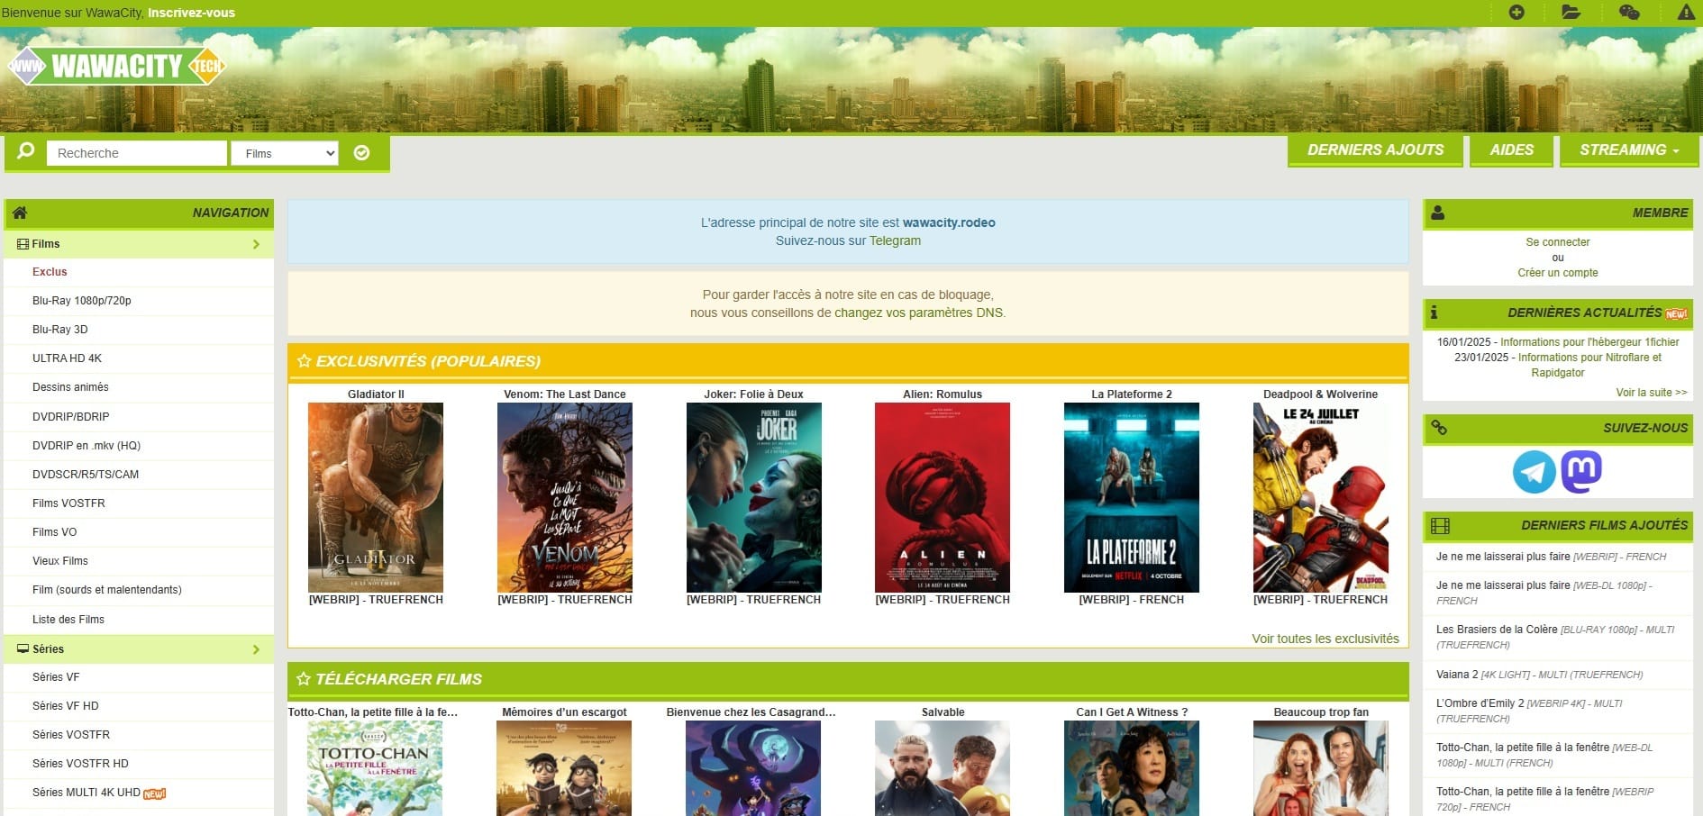Screen dimensions: 1703x816
Task: Open the Derniers Ajouts tab
Action: click(x=1375, y=150)
